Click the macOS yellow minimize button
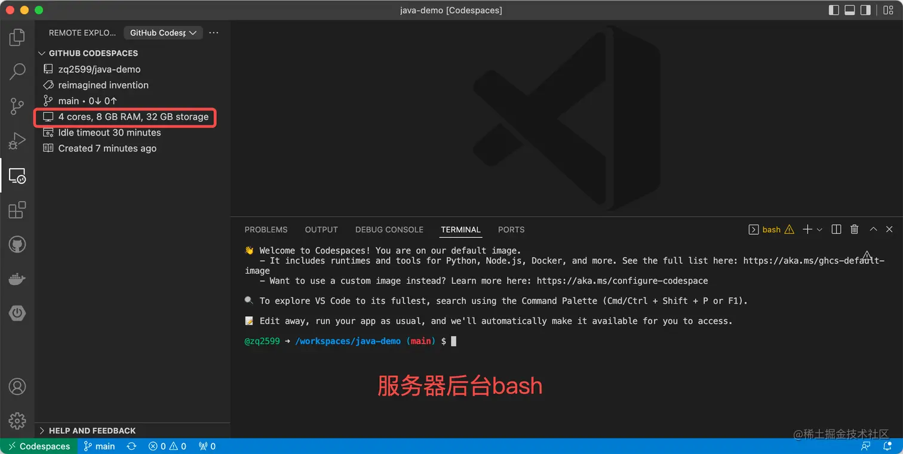Screen dimensions: 903x454 click(x=24, y=10)
